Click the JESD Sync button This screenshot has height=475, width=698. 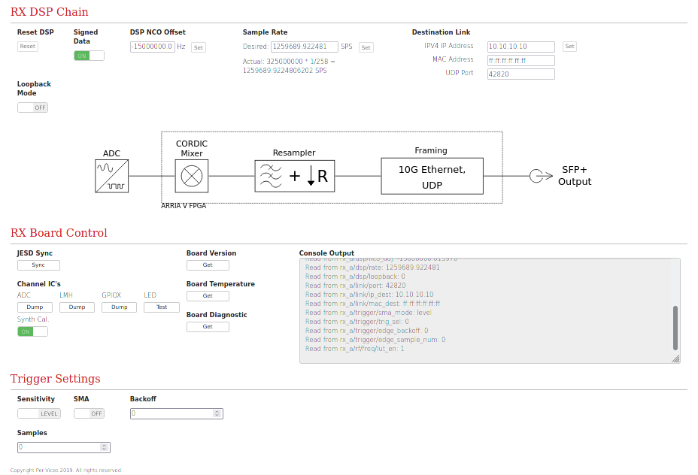point(38,265)
